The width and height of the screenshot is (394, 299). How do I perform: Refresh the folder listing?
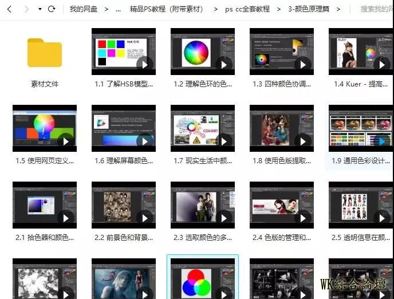point(52,9)
